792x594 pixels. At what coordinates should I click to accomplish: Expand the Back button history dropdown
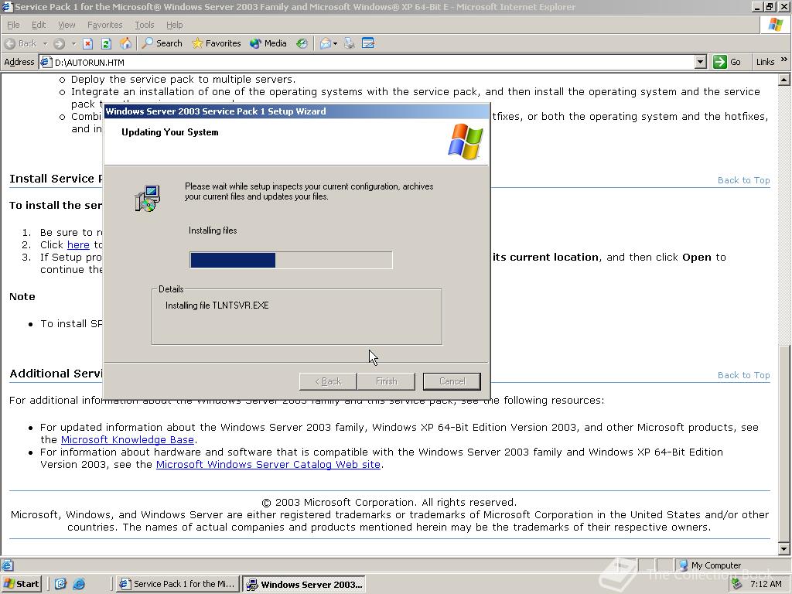pyautogui.click(x=44, y=43)
